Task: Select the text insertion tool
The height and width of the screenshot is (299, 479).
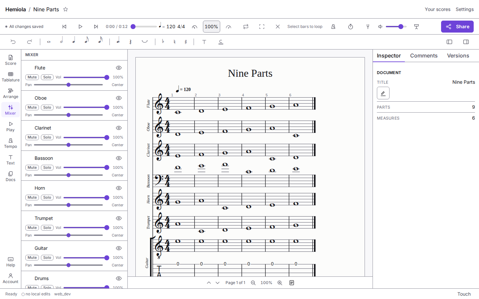Action: pos(204,42)
